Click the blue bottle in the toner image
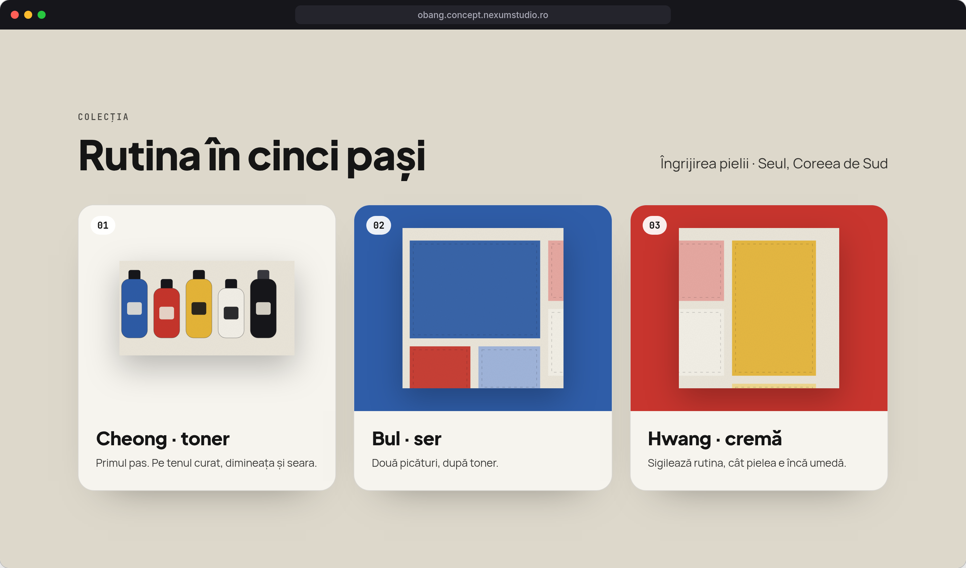The height and width of the screenshot is (568, 966). tap(134, 304)
